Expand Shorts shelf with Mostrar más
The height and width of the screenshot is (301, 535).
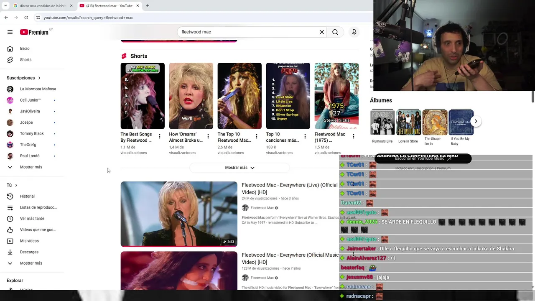[x=239, y=168]
